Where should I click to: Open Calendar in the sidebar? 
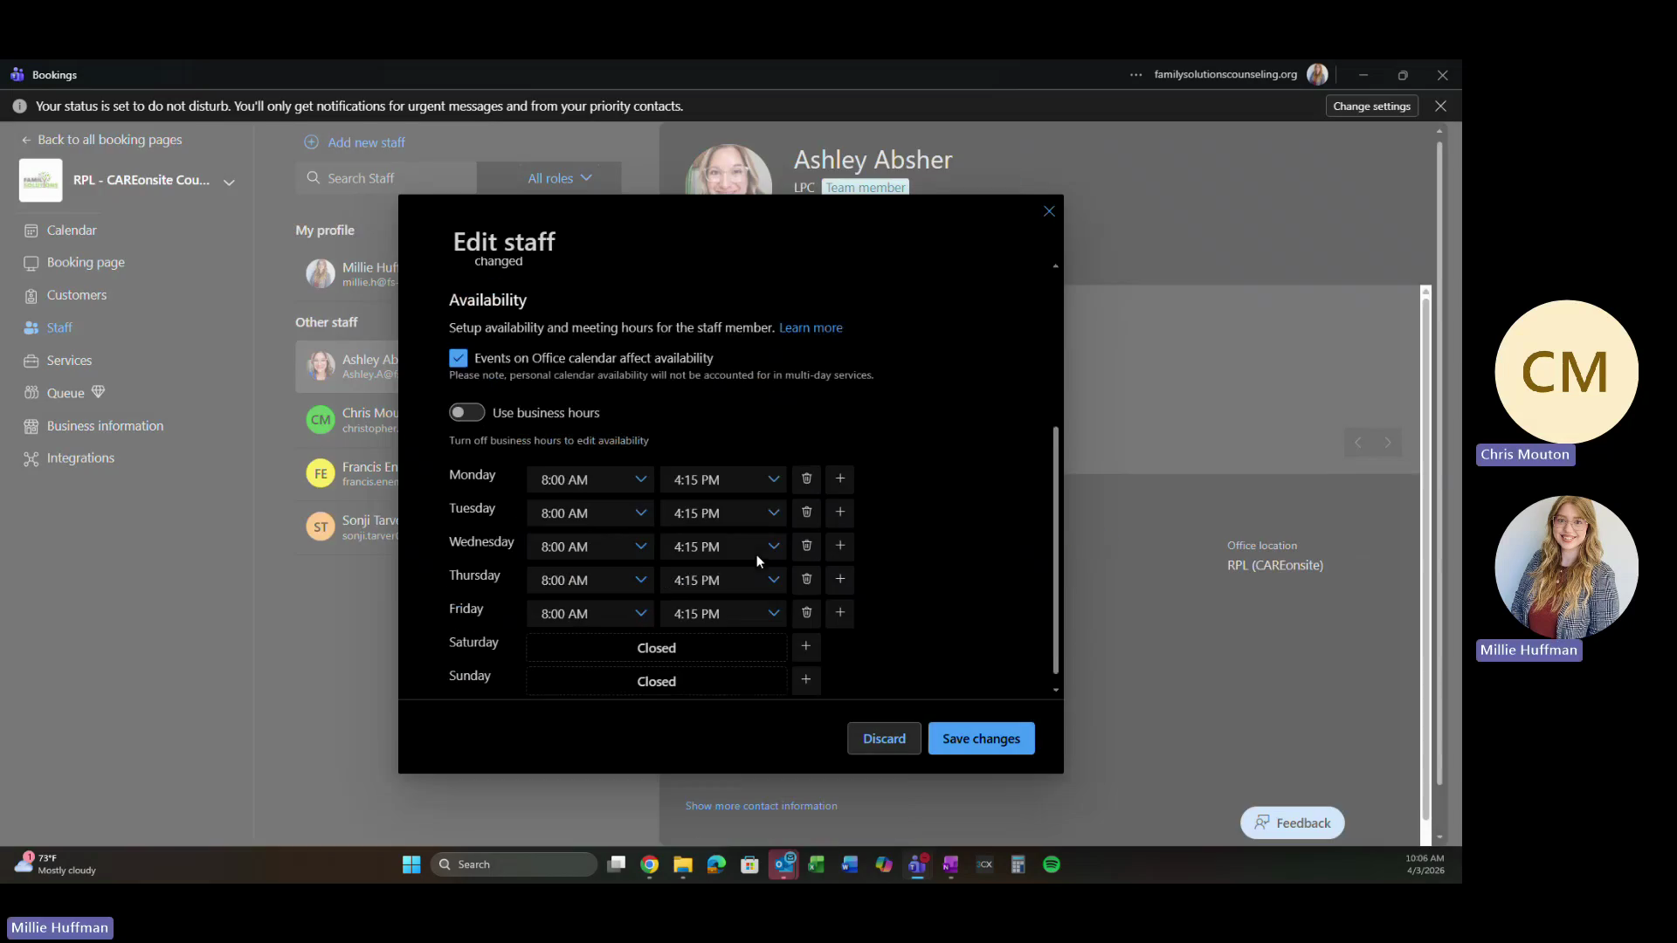pyautogui.click(x=72, y=231)
